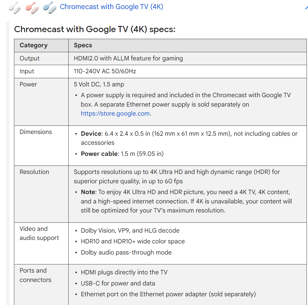
Task: Click the Resolution row label
Action: (34, 172)
